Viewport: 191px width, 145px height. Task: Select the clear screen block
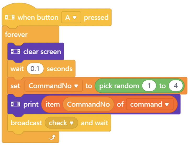pyautogui.click(x=36, y=51)
